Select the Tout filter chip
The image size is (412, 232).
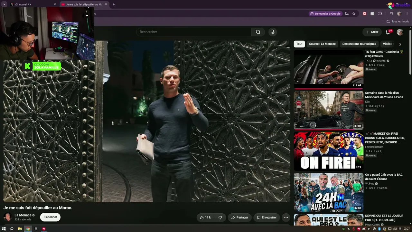point(299,44)
